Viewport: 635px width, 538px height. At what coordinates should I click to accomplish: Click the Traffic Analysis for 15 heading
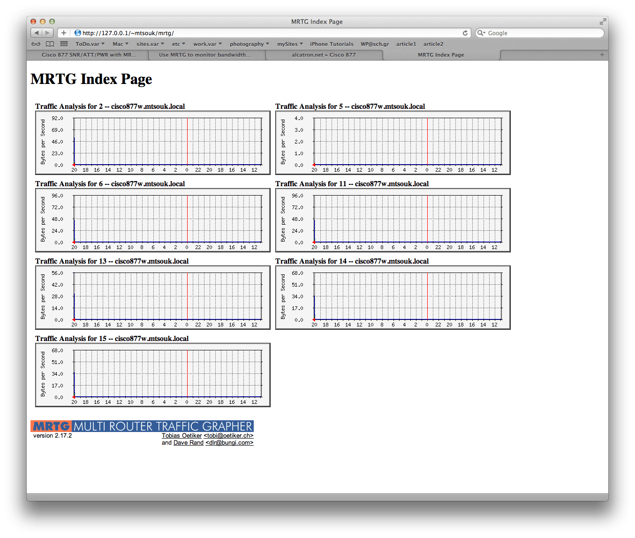coord(112,339)
